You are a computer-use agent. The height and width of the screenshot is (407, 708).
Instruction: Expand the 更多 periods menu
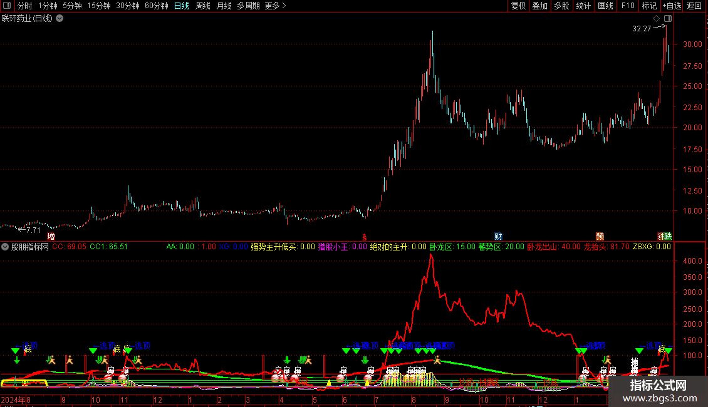click(275, 6)
